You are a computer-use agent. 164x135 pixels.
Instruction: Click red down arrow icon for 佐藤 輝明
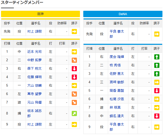point(74,77)
